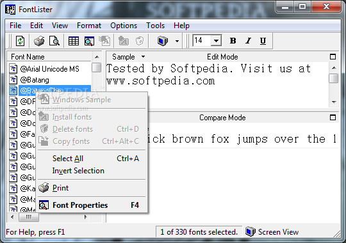Screen dimensions: 346x243
Task: Open the File menu
Action: (x=15, y=26)
